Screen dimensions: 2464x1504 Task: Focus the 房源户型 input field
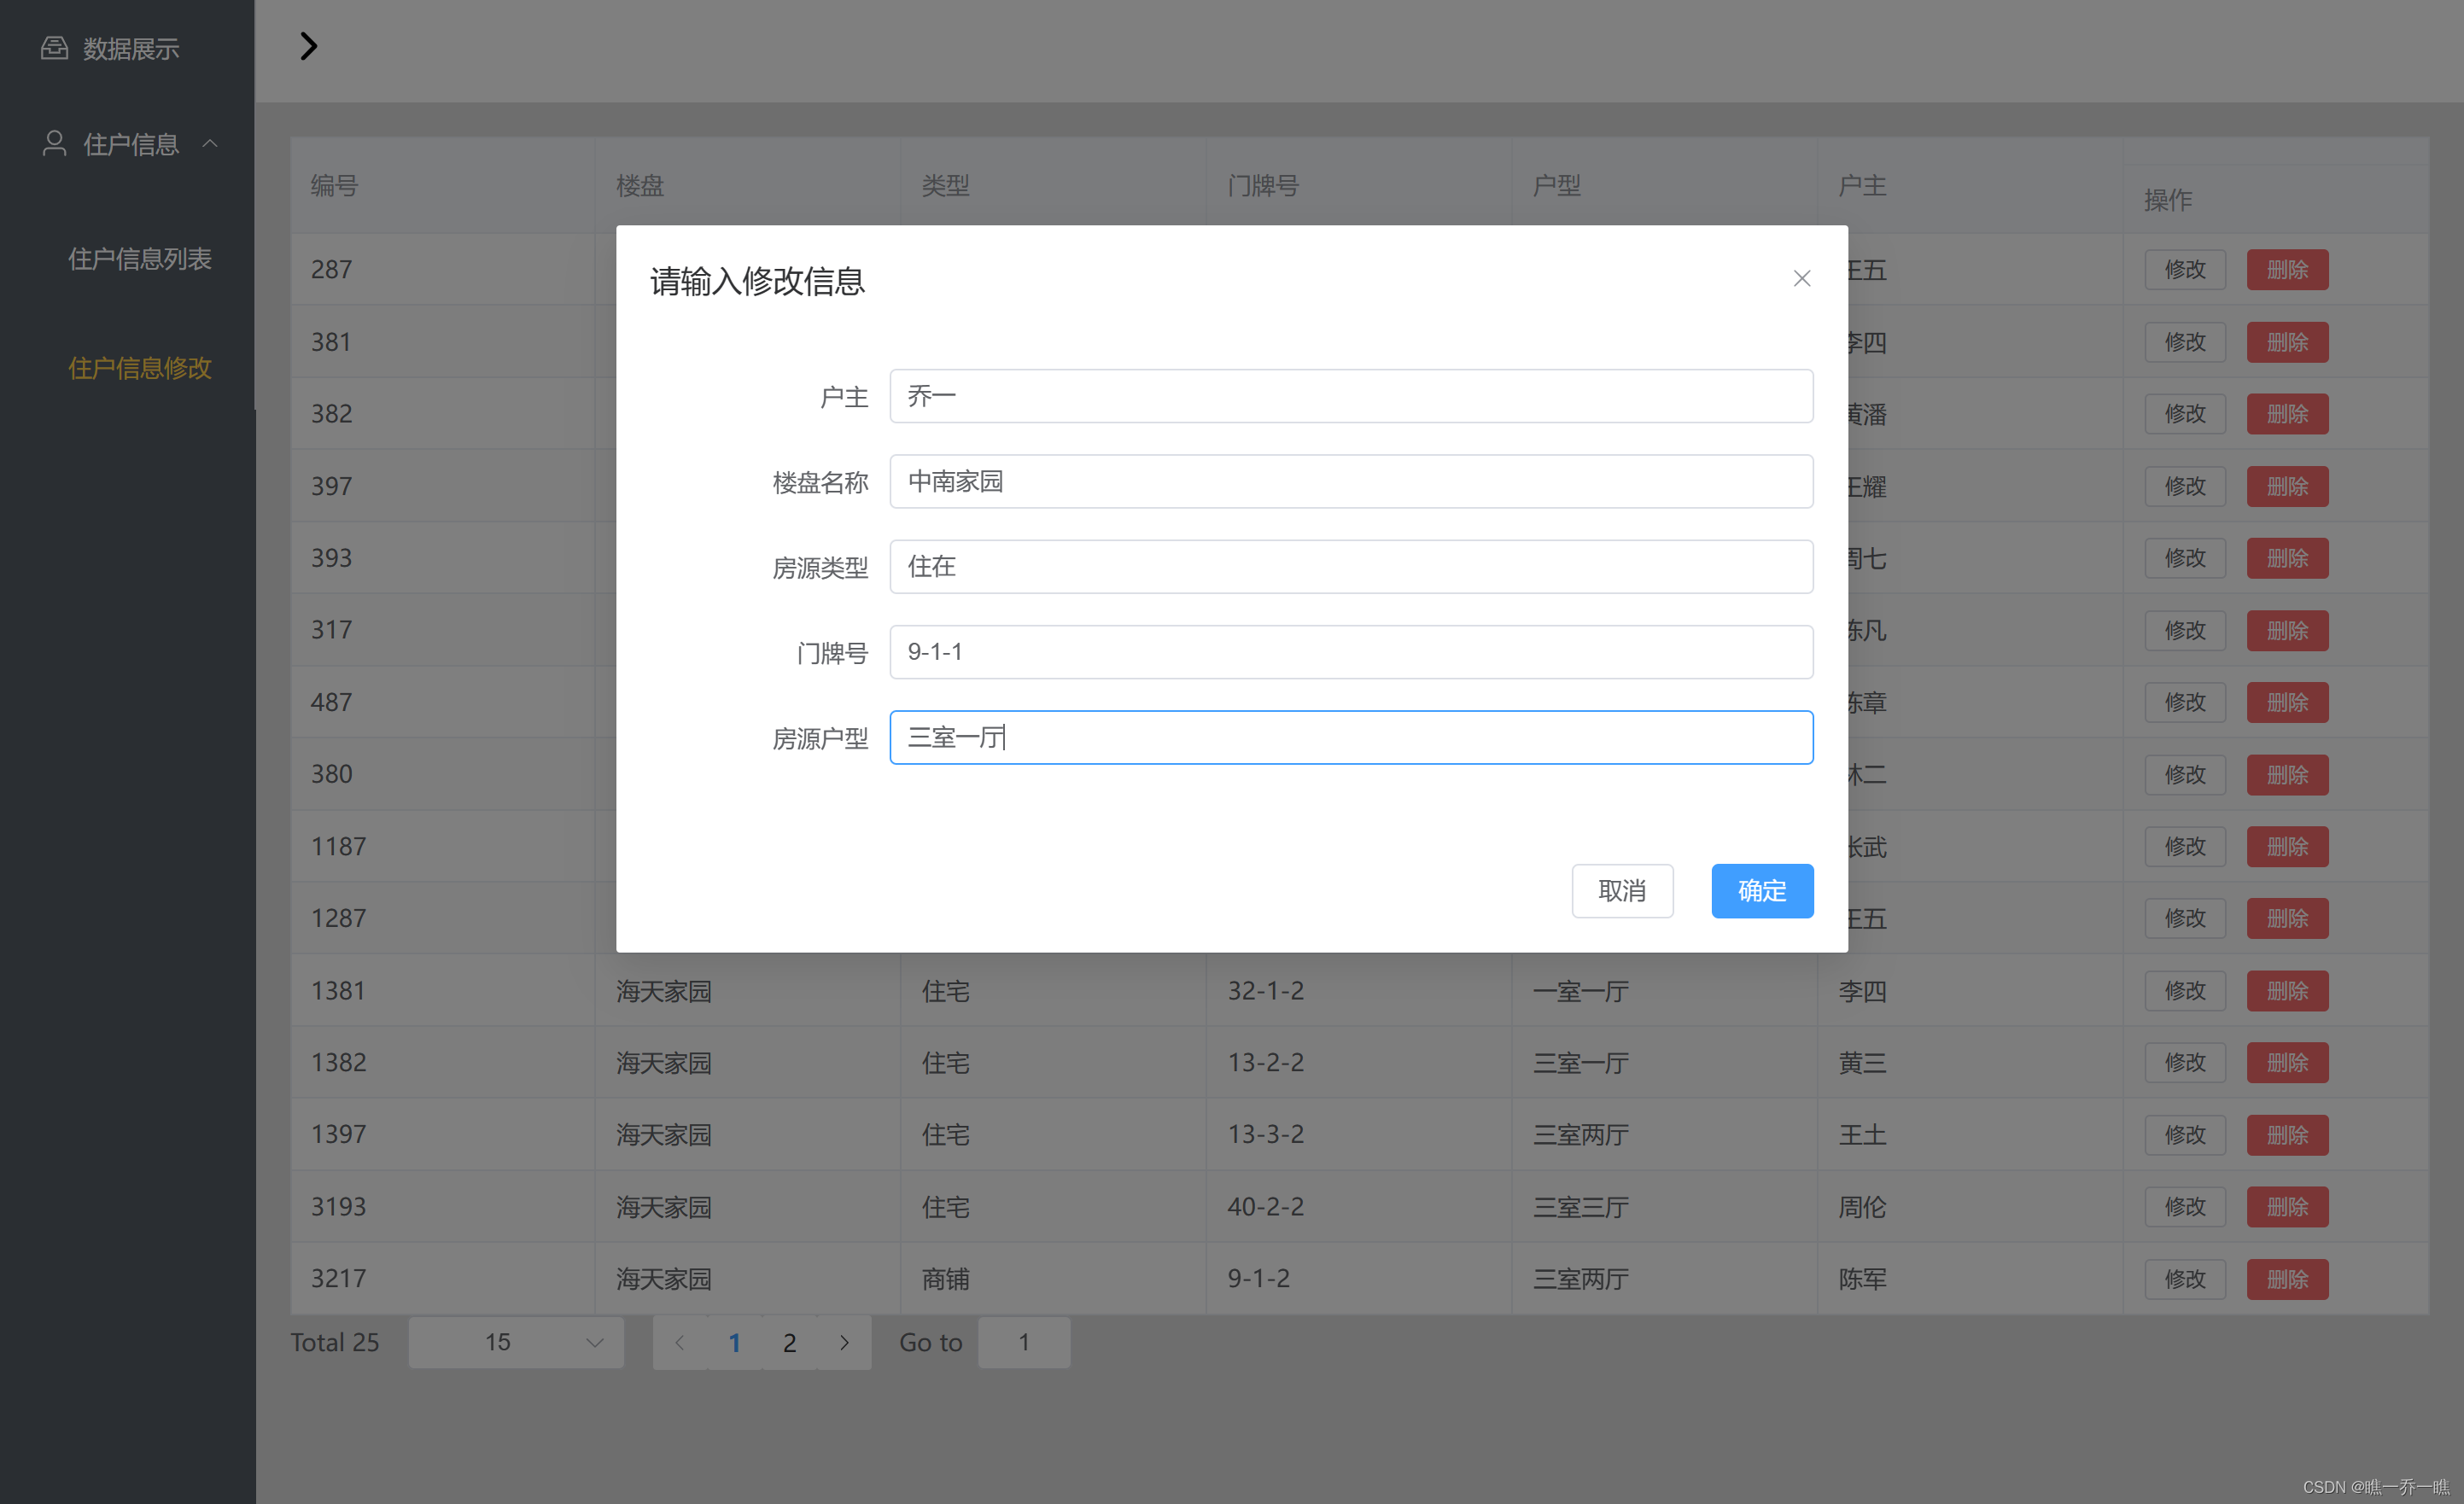click(x=1351, y=738)
